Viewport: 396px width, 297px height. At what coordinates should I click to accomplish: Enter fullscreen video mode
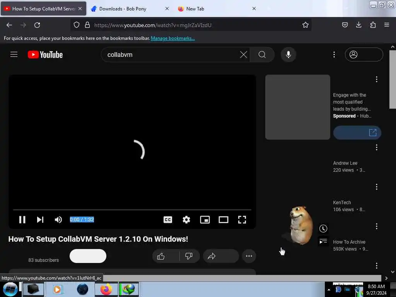pos(242,220)
